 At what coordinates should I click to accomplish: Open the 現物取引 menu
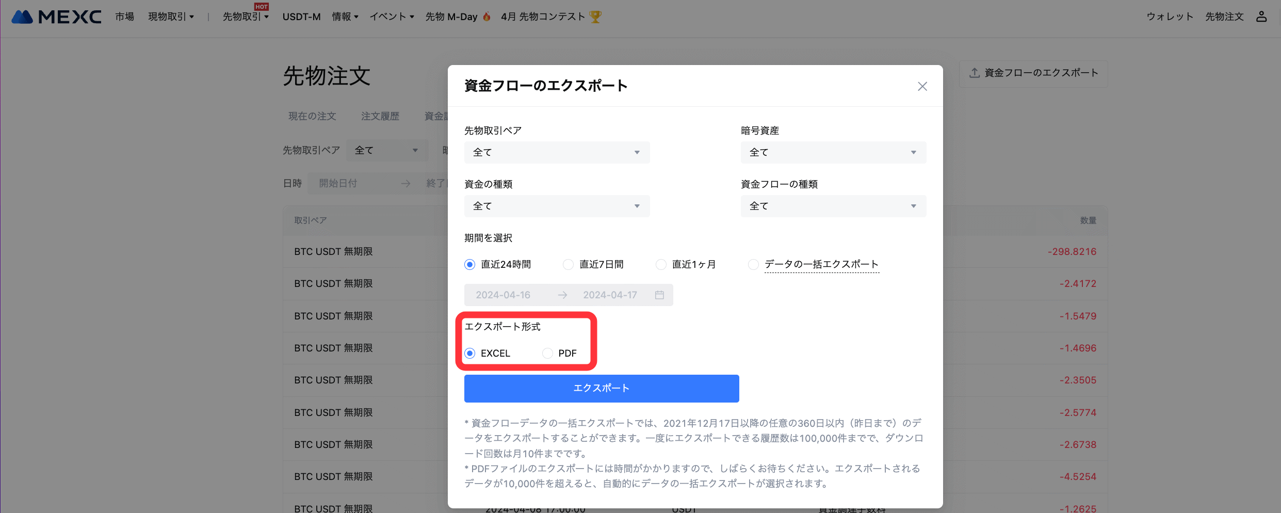[171, 17]
